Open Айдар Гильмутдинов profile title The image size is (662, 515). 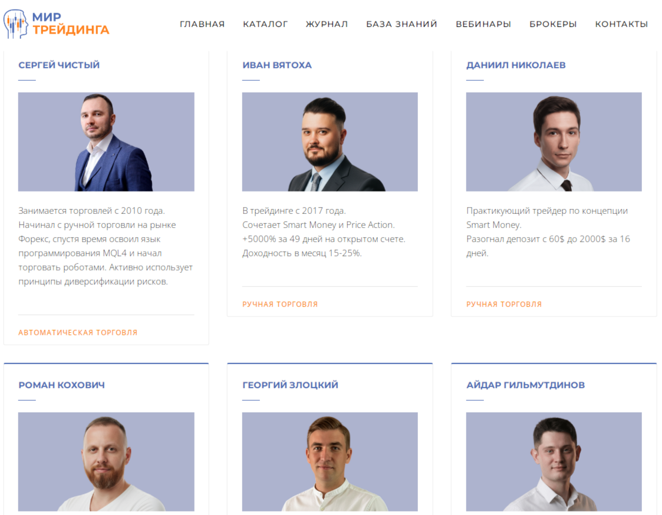pyautogui.click(x=526, y=385)
